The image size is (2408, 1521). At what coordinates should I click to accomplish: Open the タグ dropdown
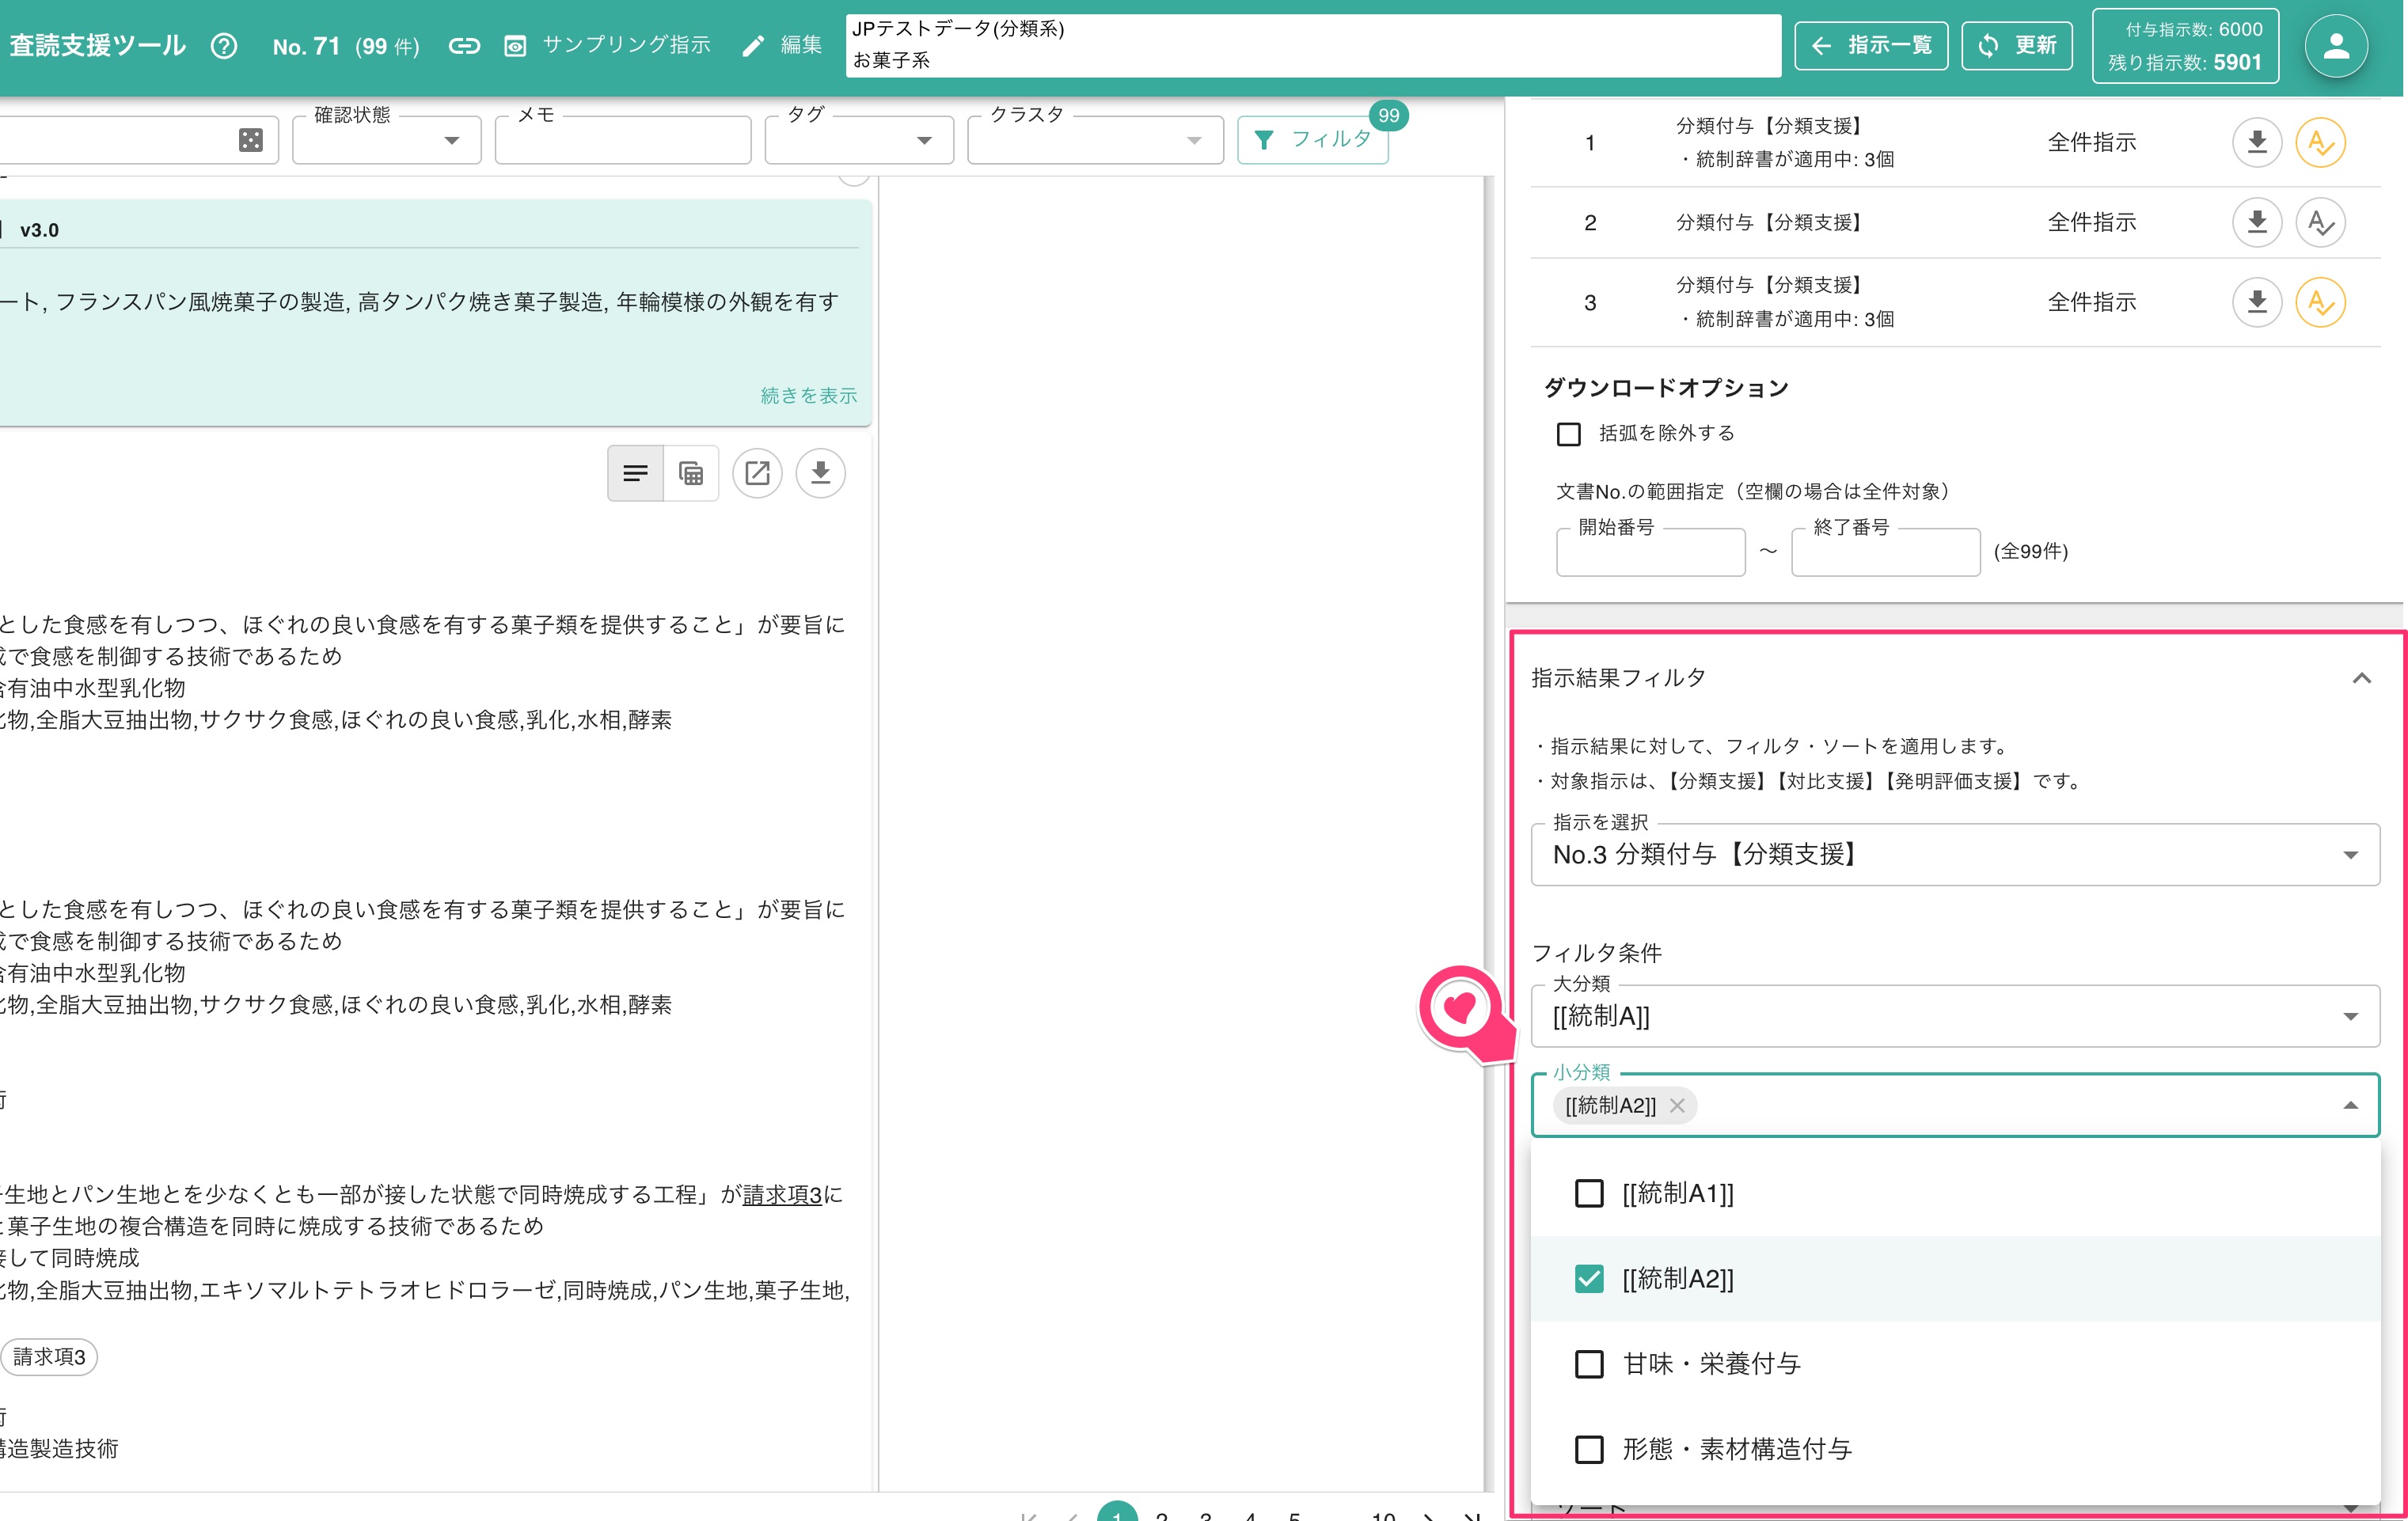859,140
